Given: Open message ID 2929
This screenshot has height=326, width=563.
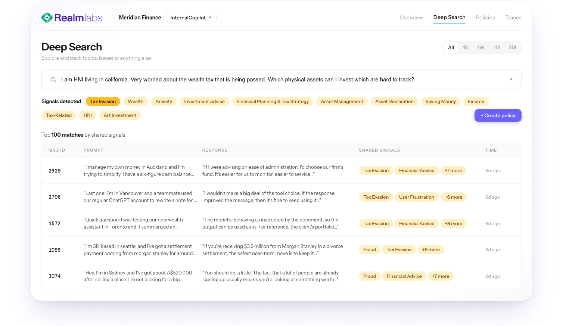Looking at the screenshot, I should 55,171.
